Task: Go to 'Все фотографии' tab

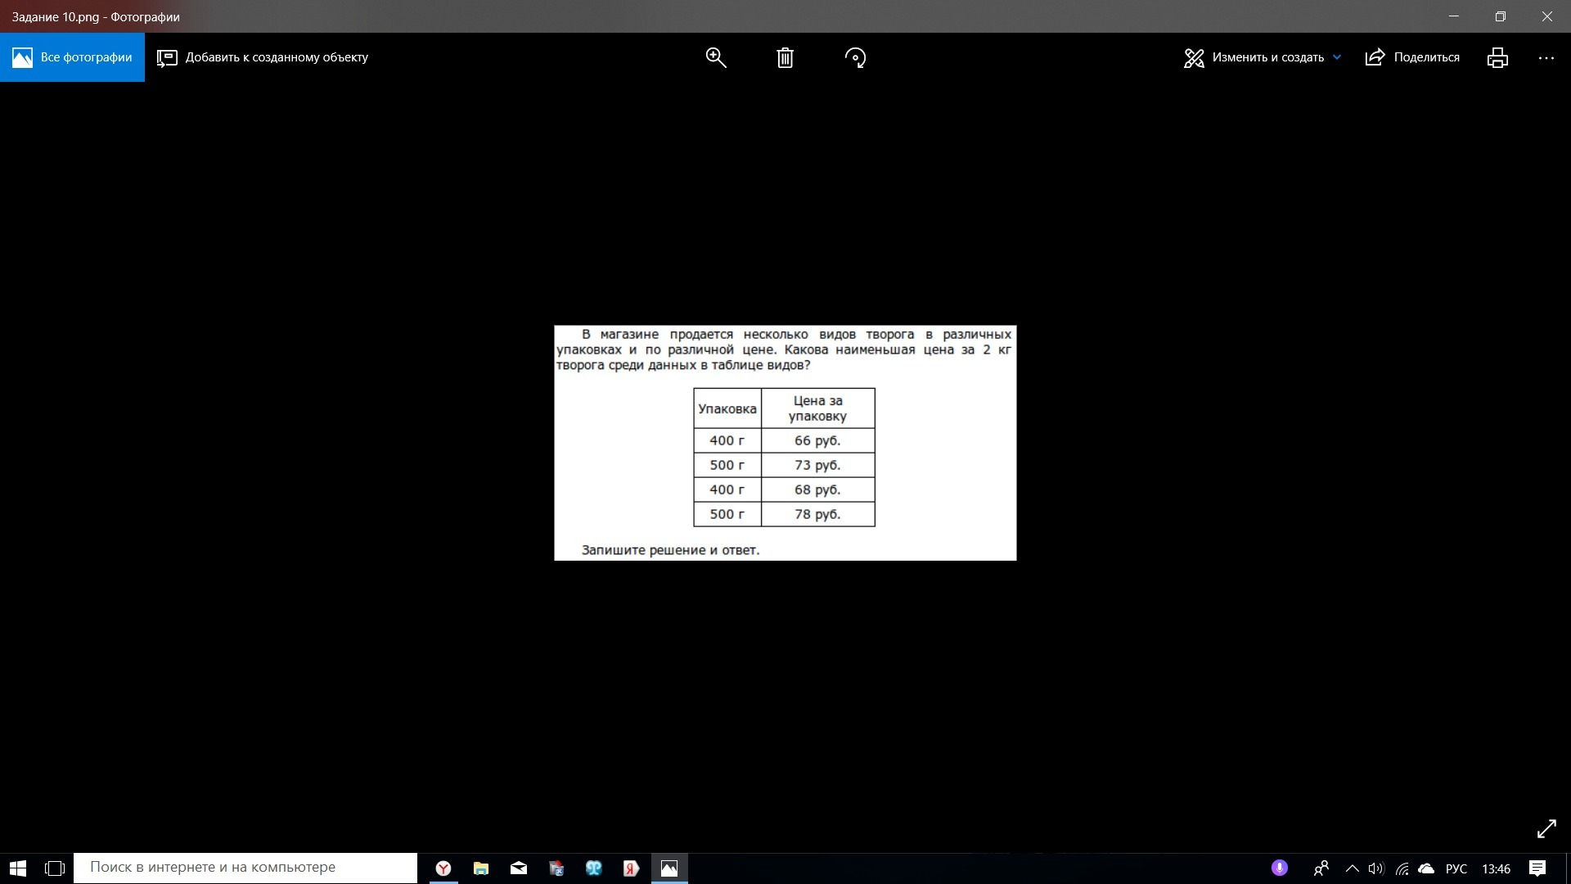Action: click(72, 57)
